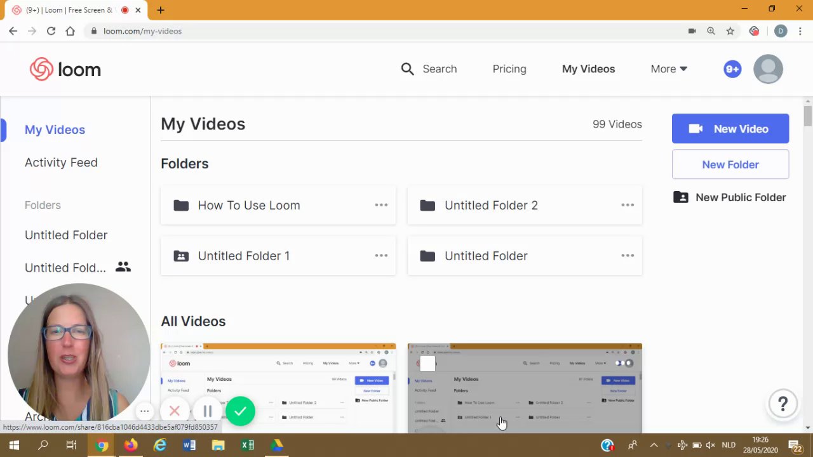The image size is (813, 457).
Task: Open the help question mark button
Action: point(783,404)
